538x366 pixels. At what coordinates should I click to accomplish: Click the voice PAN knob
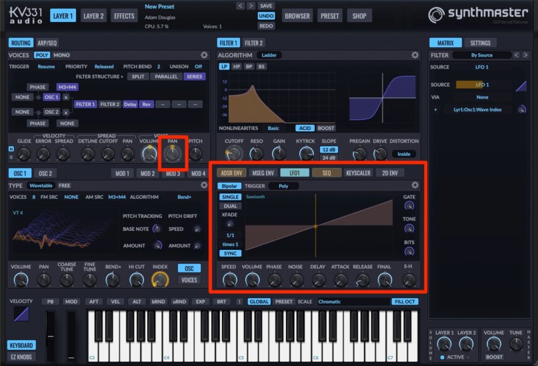tap(172, 154)
